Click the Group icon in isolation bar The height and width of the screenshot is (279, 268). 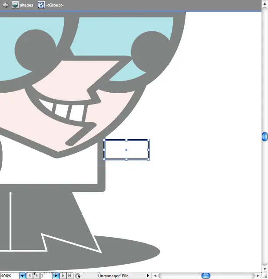click(x=41, y=5)
